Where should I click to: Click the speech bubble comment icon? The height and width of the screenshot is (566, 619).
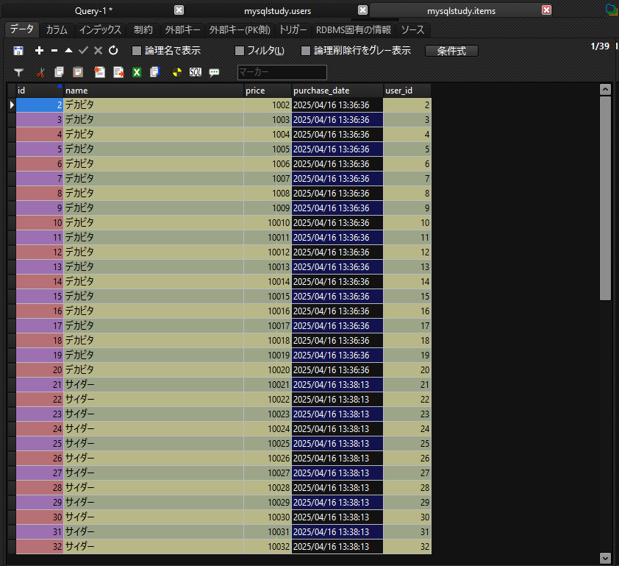point(214,72)
